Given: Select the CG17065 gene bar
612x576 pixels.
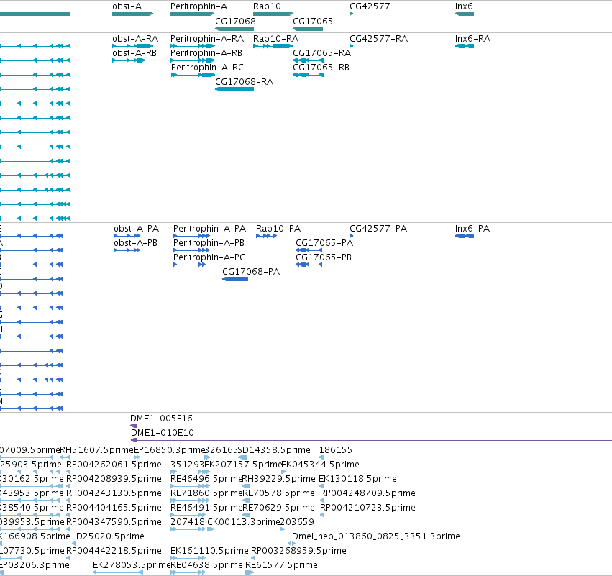Looking at the screenshot, I should tap(308, 29).
